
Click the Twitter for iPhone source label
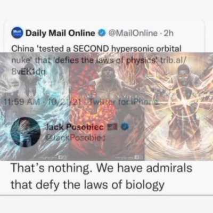[x=124, y=103]
